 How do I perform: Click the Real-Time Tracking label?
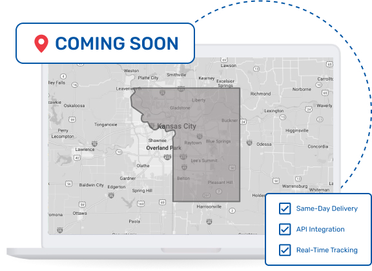tap(327, 250)
